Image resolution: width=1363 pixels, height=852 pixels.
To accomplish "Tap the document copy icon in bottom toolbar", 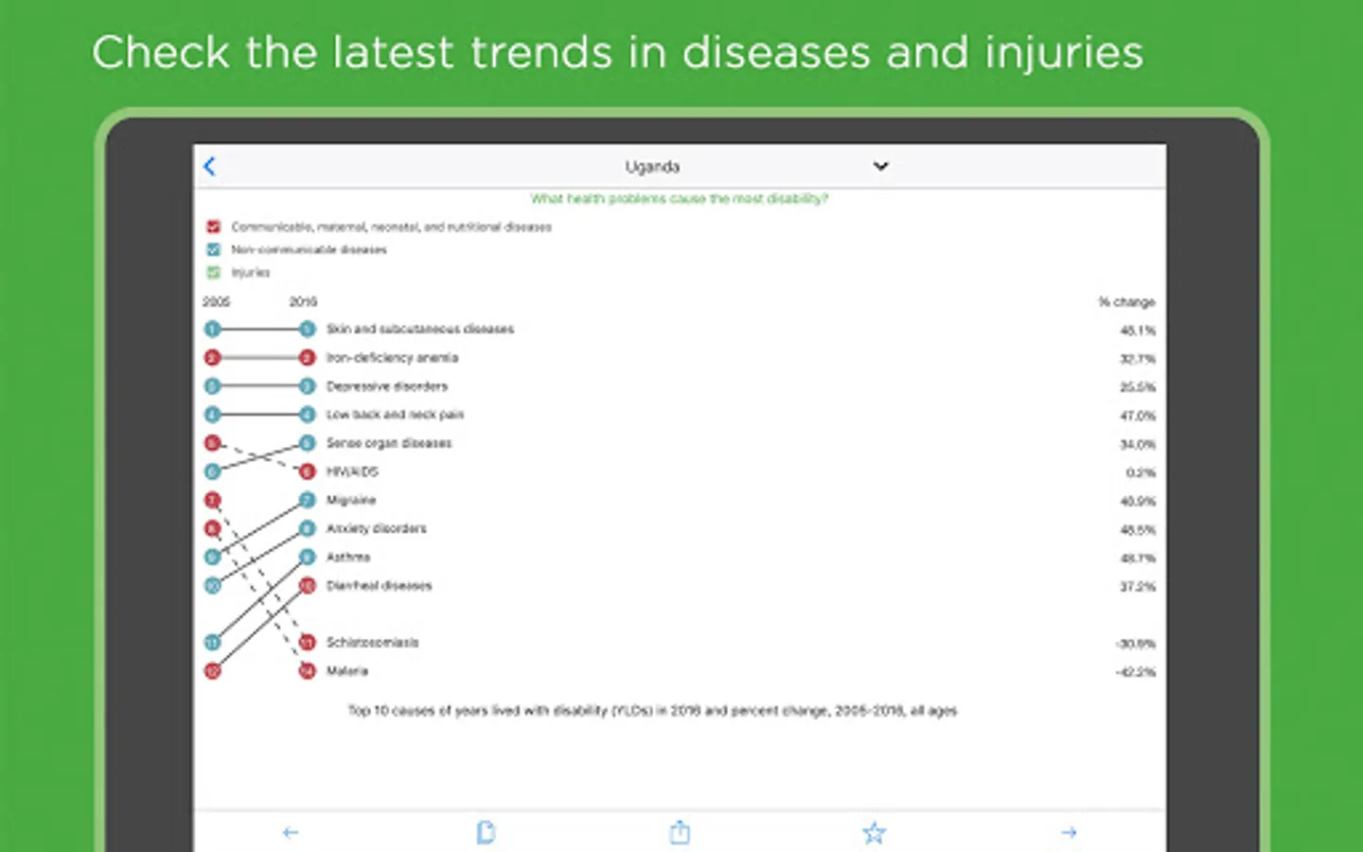I will pyautogui.click(x=486, y=832).
